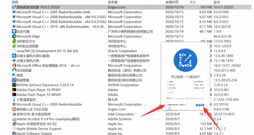Sort the list by 版本 column header
Viewport: 254px width, 135px height.
click(217, 2)
